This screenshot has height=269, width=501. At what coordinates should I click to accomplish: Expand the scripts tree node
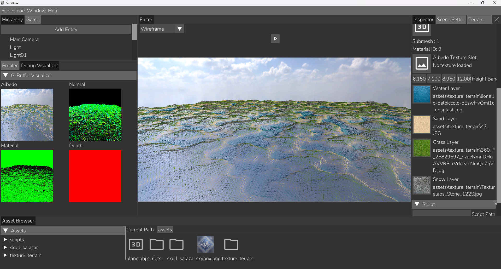[5, 239]
